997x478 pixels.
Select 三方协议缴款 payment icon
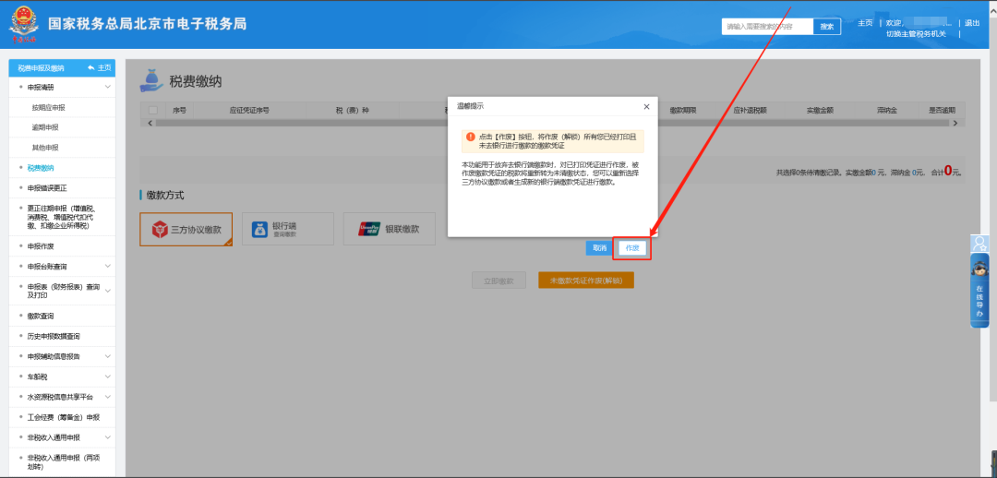(x=162, y=229)
